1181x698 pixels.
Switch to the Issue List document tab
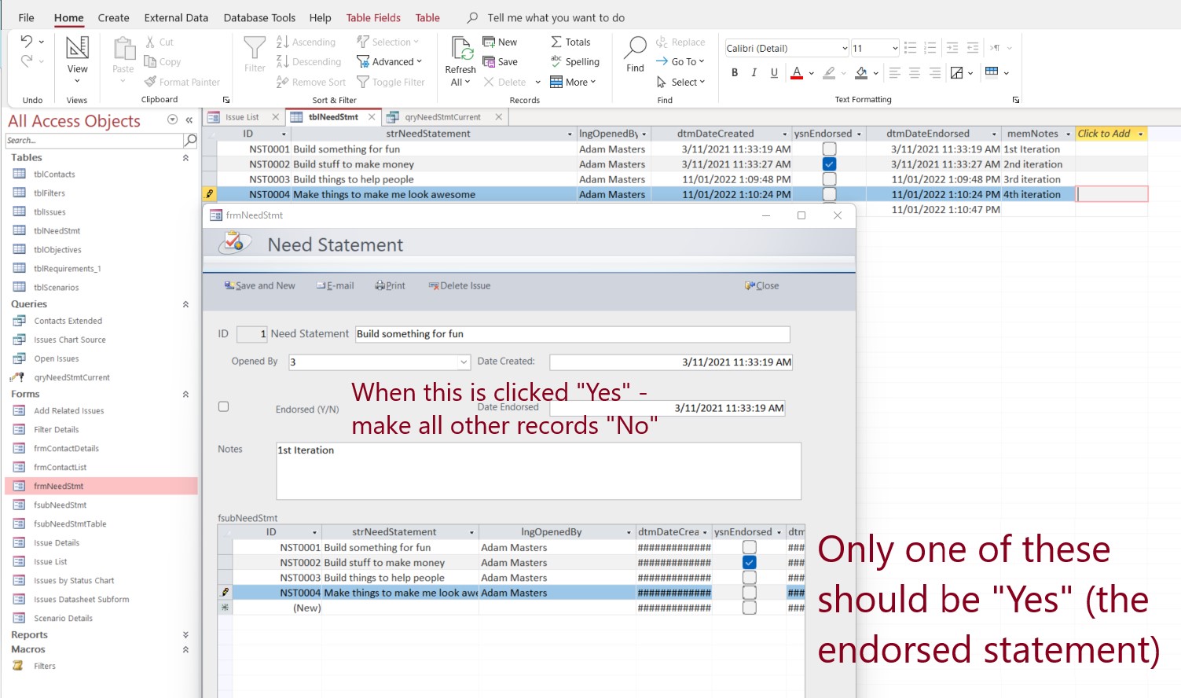242,117
